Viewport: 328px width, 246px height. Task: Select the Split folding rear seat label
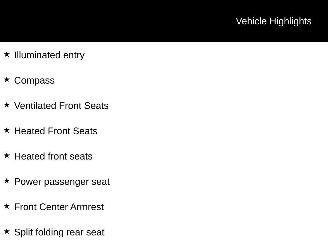pyautogui.click(x=59, y=233)
